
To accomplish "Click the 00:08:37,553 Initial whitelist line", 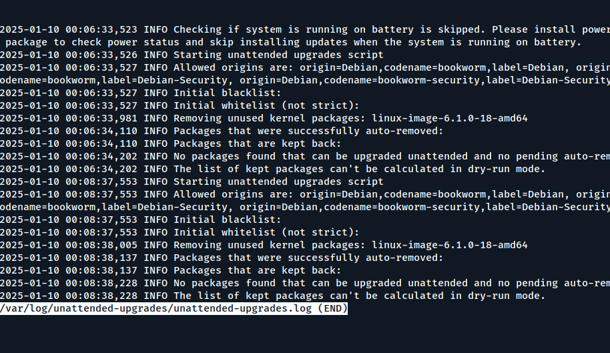I will click(180, 232).
